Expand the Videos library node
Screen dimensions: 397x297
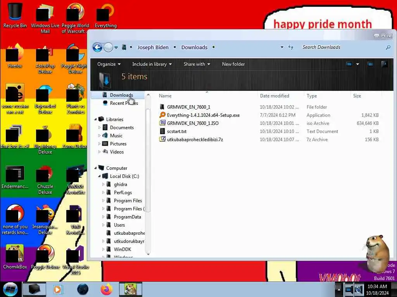pos(100,152)
